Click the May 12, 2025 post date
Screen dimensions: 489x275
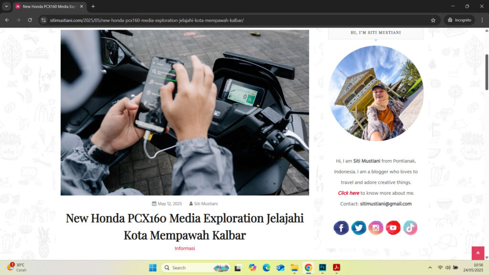point(170,203)
